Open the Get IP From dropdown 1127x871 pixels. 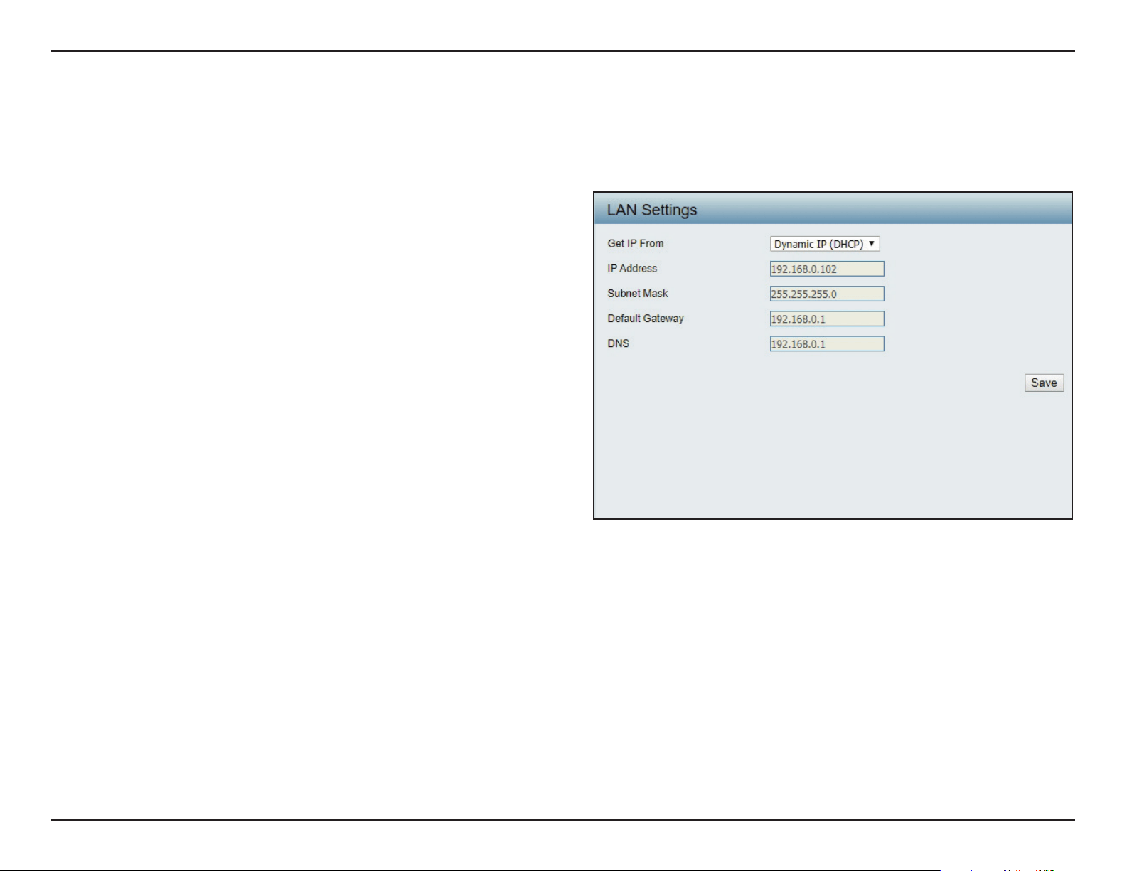(x=825, y=244)
